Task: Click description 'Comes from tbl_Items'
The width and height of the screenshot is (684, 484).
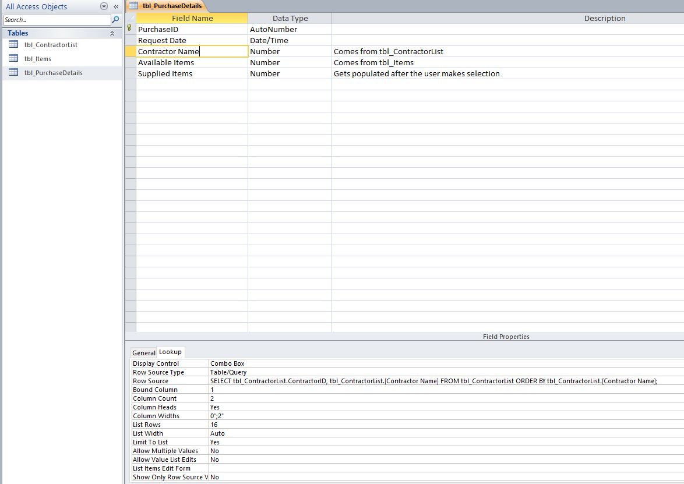Action: coord(373,62)
